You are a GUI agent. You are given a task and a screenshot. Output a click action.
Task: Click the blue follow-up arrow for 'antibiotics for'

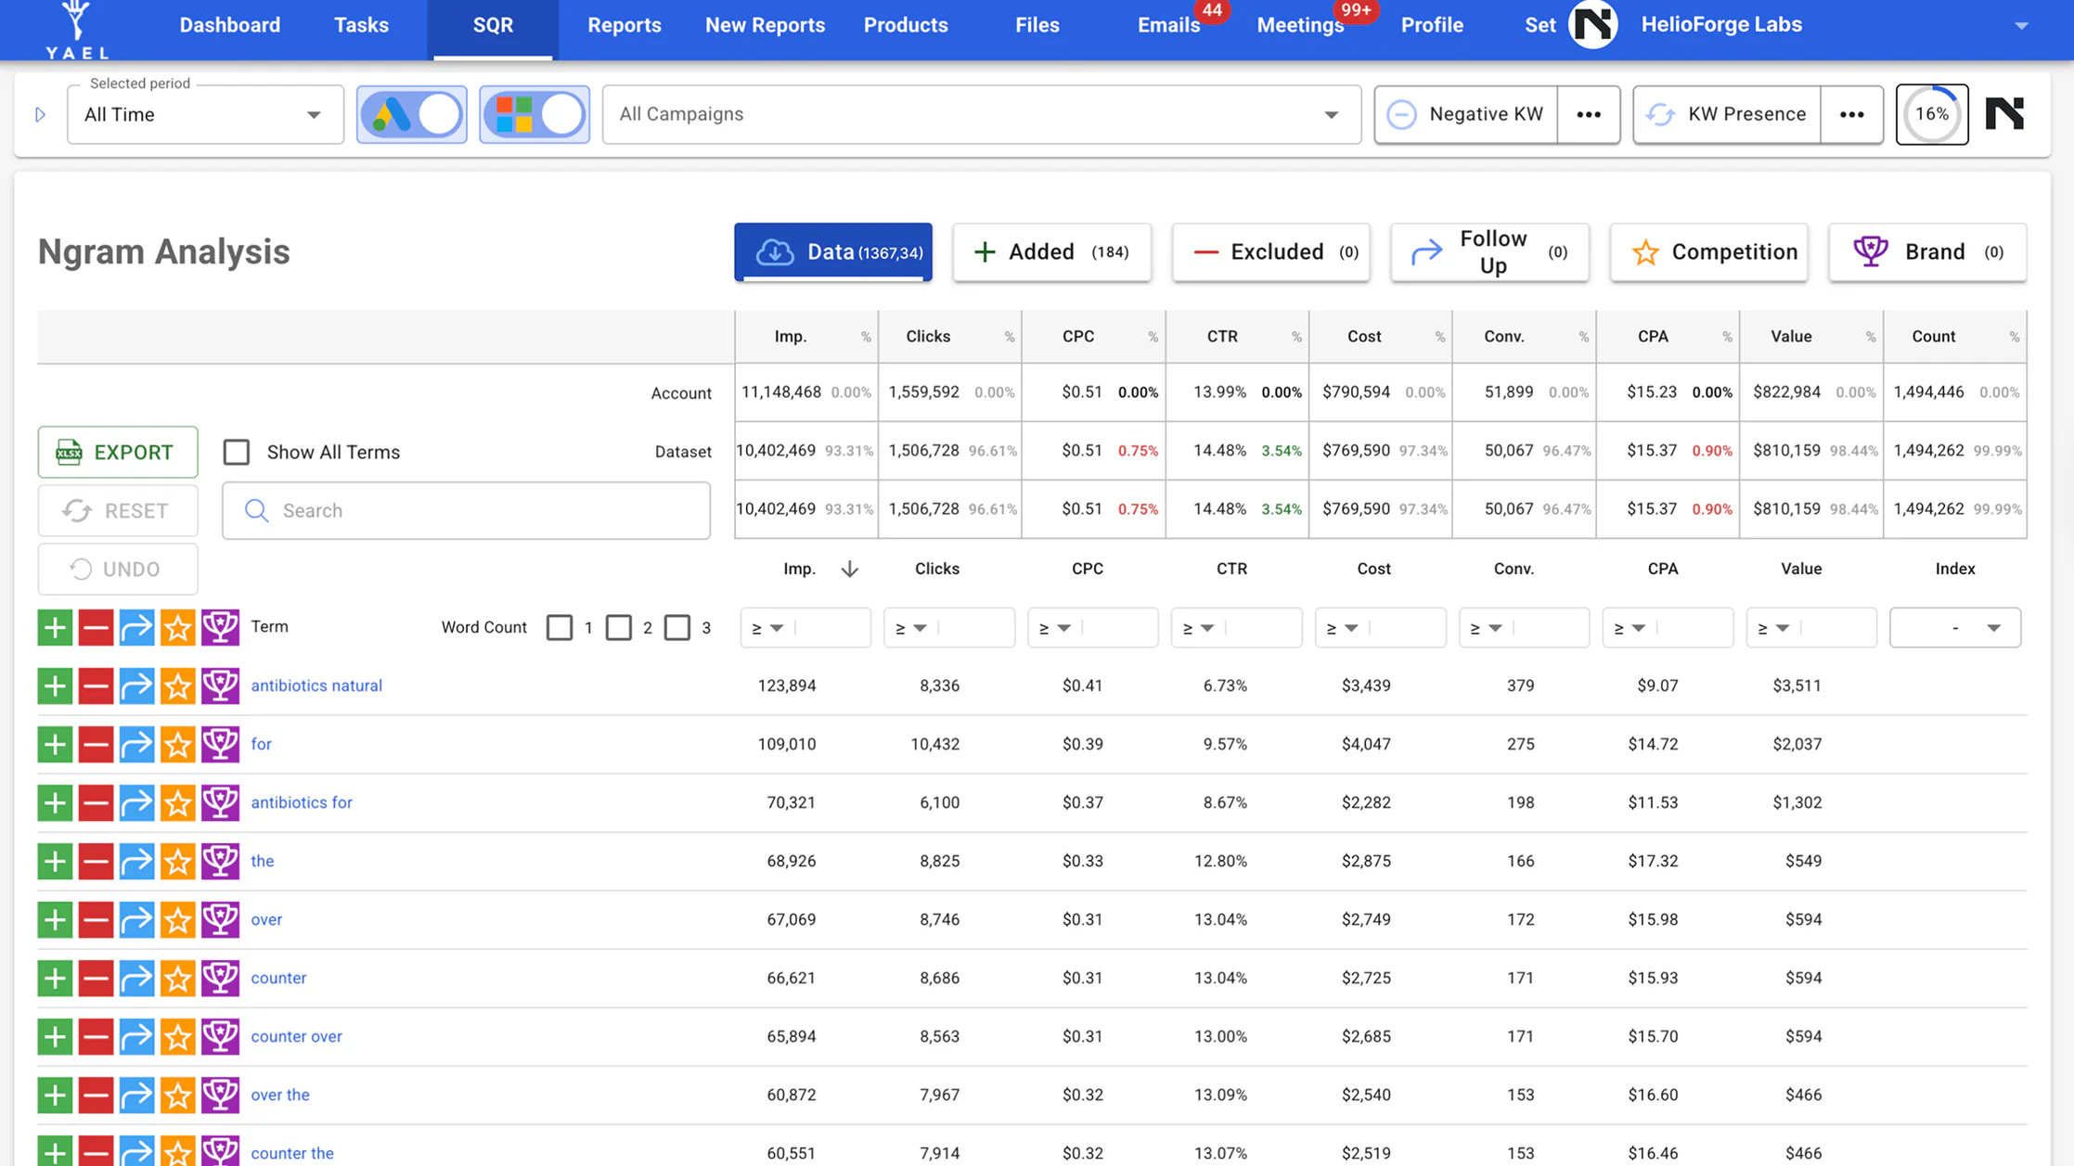[x=136, y=802]
